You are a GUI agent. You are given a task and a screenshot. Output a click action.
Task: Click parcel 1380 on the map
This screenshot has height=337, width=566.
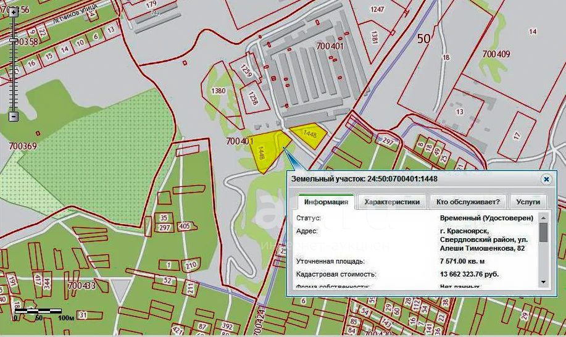coord(219,90)
